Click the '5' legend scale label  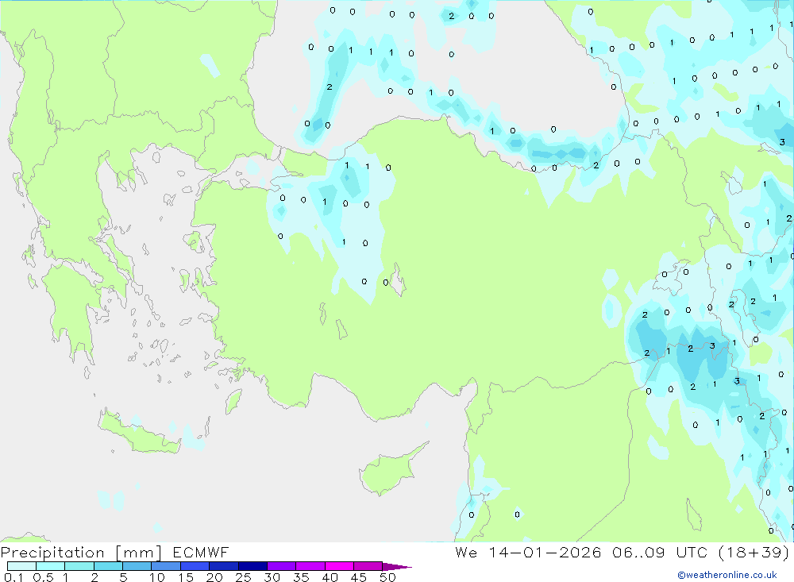(123, 577)
